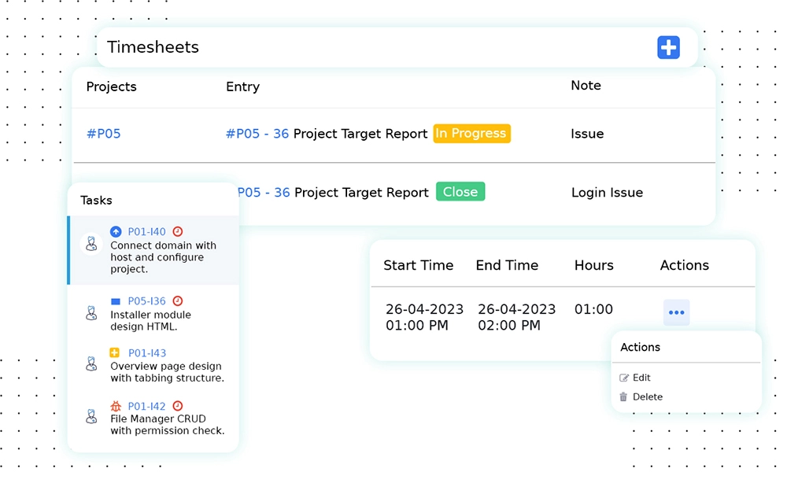Viewport: 787px width, 483px height.
Task: Click the blue arrow-up icon beside P01-I40
Action: (x=116, y=232)
